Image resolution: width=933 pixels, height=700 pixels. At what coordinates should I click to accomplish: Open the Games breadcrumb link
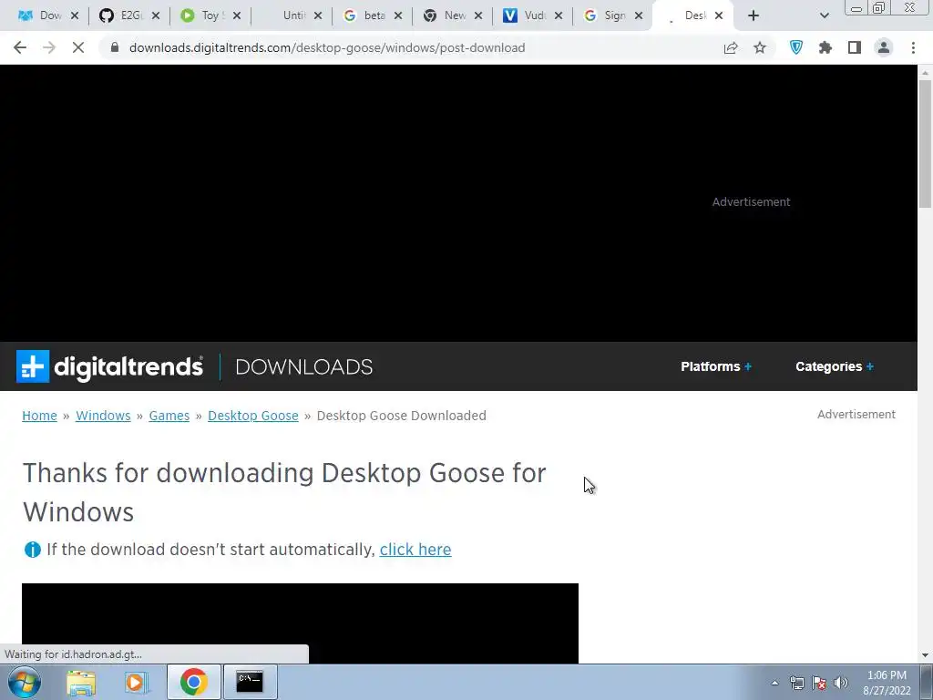[x=169, y=416]
